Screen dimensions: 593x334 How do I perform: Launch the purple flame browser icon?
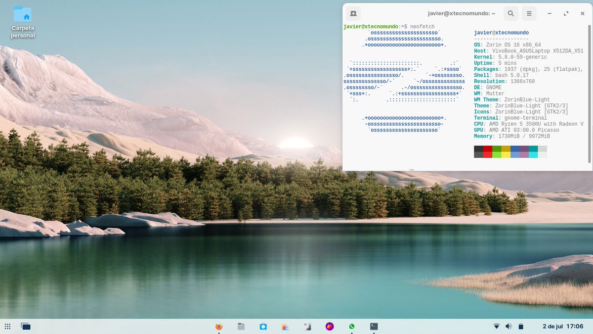click(x=330, y=326)
